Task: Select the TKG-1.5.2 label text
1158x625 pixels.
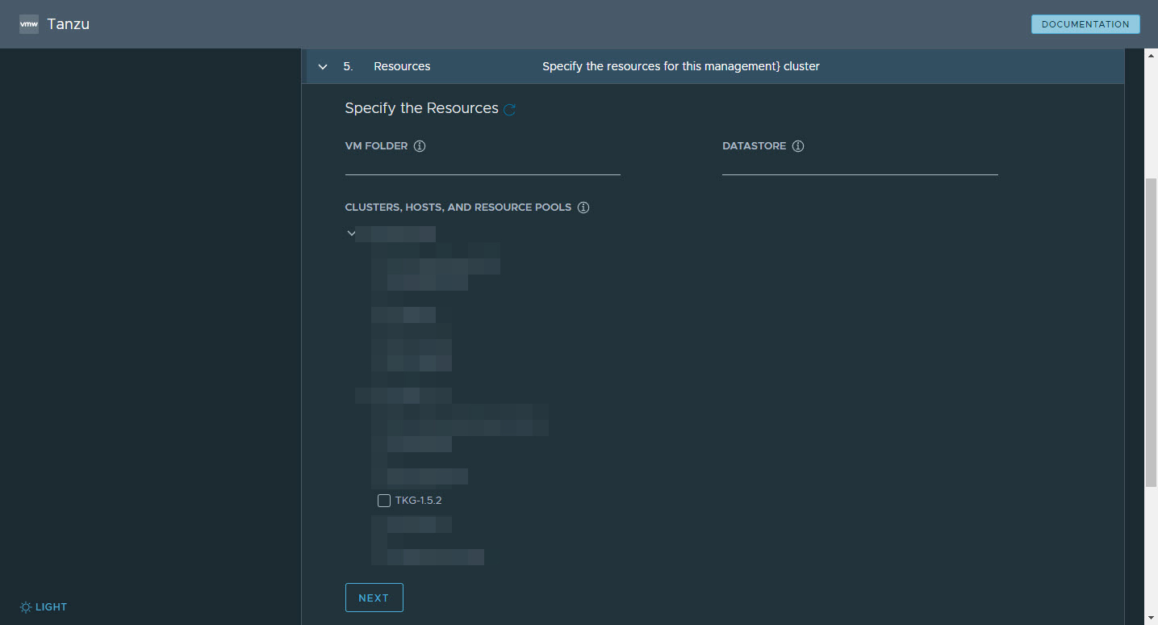Action: tap(418, 501)
